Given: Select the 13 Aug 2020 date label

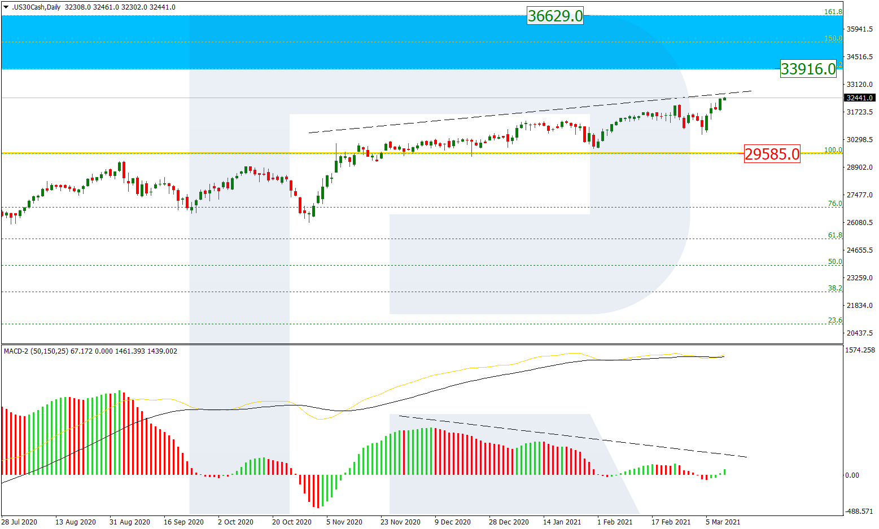Looking at the screenshot, I should click(x=75, y=522).
